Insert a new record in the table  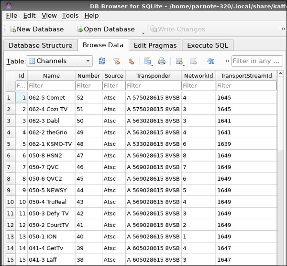point(179,61)
